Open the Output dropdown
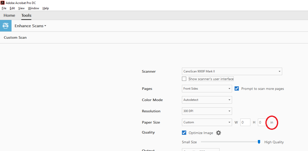Screen dimensions: 308x151 click(200, 150)
